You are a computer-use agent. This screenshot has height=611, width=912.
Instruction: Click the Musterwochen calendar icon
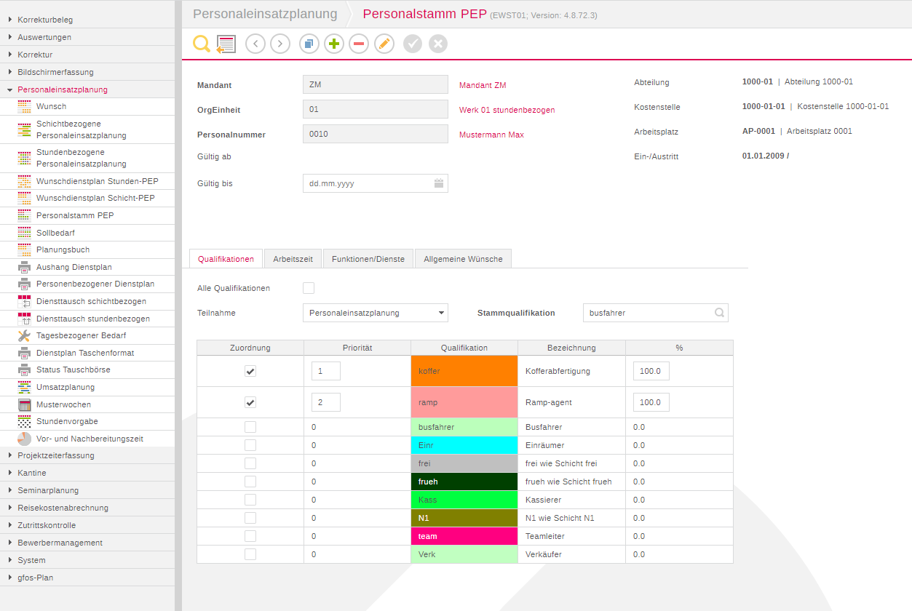pos(24,404)
